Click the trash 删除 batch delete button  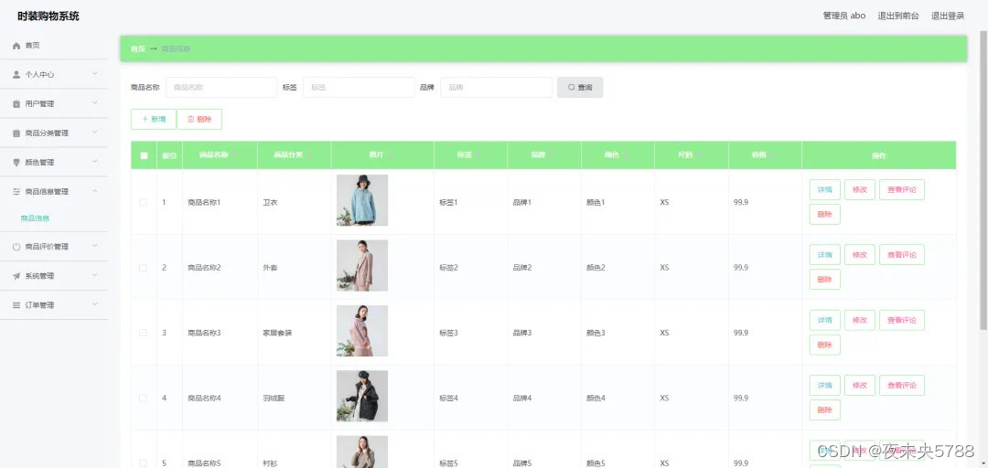pyautogui.click(x=199, y=119)
